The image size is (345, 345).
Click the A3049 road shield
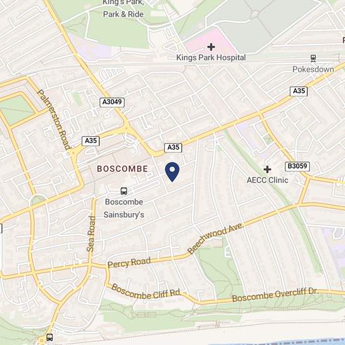(112, 102)
